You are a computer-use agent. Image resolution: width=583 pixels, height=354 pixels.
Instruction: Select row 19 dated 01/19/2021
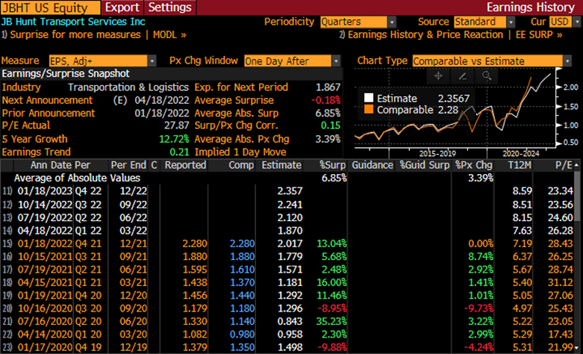coord(287,296)
